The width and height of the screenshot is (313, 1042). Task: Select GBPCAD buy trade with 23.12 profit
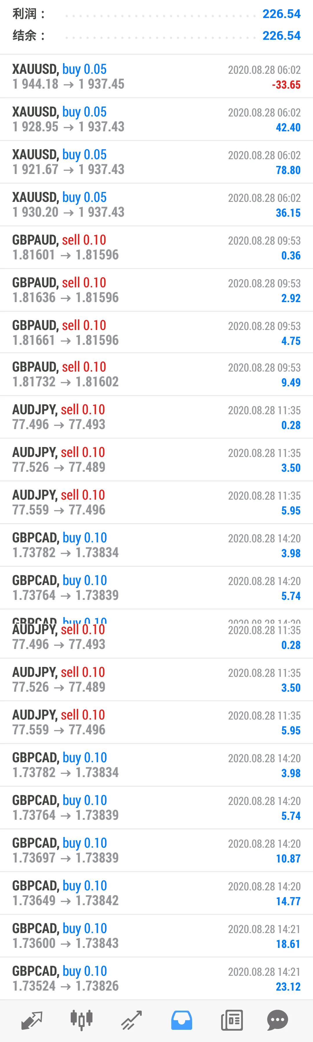click(x=156, y=978)
